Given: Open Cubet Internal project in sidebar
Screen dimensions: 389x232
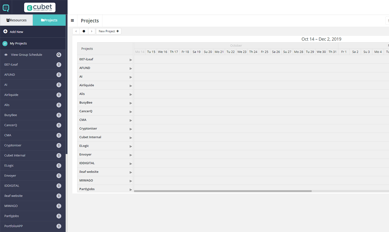Looking at the screenshot, I should [15, 155].
